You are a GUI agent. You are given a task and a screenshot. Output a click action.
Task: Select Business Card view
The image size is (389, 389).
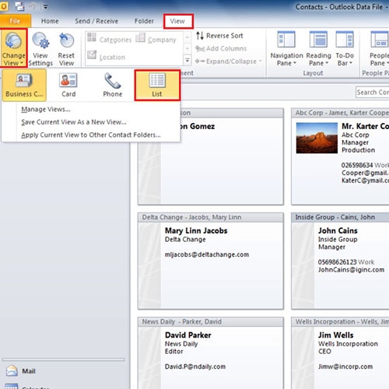(24, 85)
